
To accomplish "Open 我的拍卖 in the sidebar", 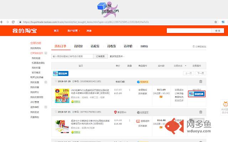I will (x=36, y=58).
